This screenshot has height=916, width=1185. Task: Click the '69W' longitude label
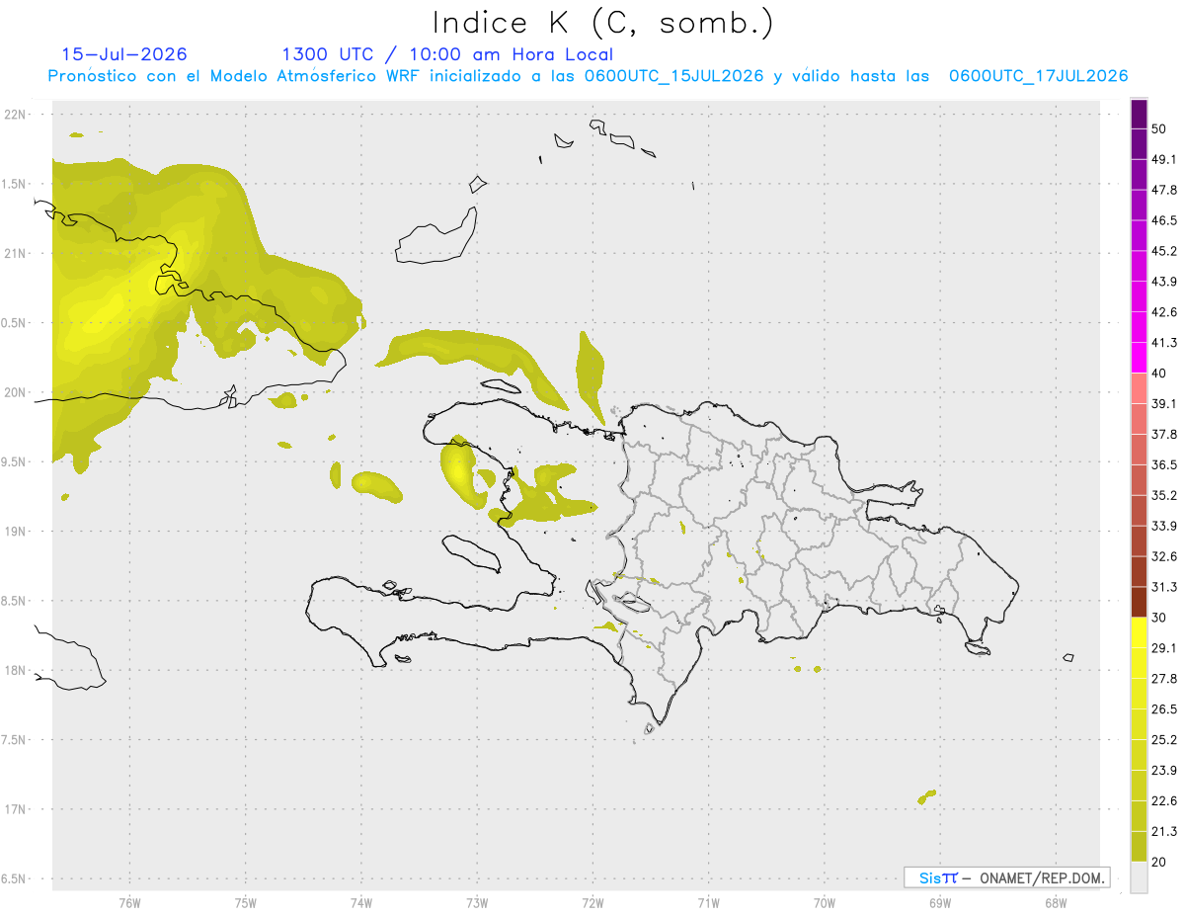940,903
